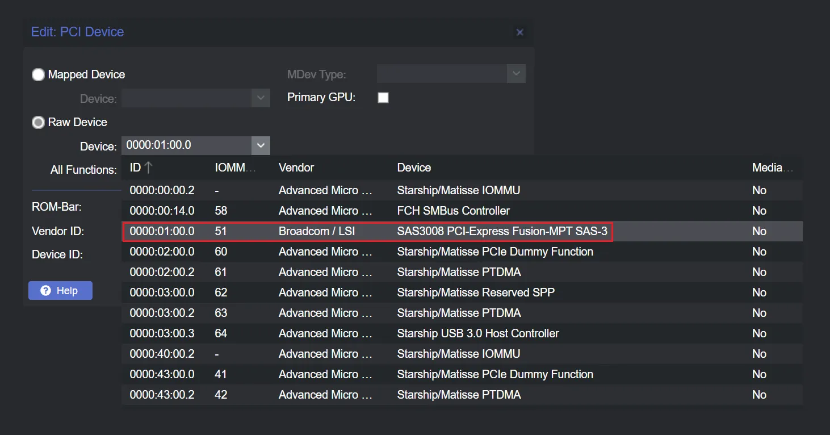
Task: Open the Mapped Device dropdown
Action: pyautogui.click(x=261, y=98)
